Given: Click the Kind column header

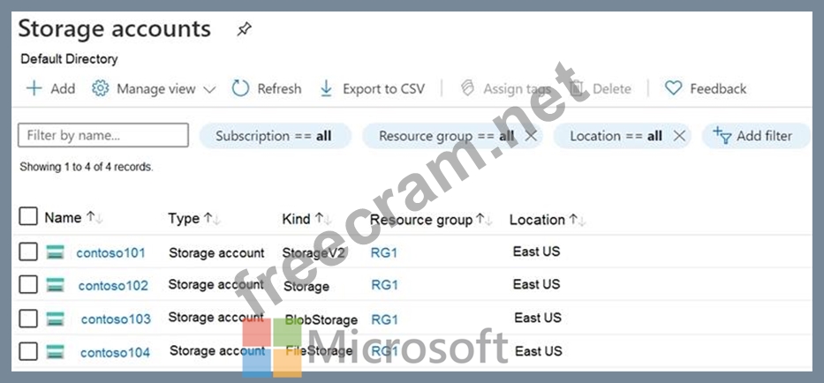Looking at the screenshot, I should tap(297, 219).
